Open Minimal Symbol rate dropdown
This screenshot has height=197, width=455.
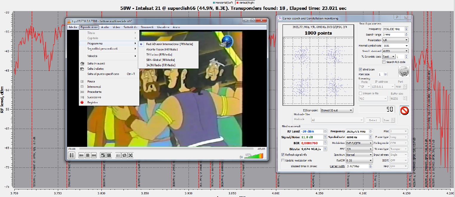point(395,46)
